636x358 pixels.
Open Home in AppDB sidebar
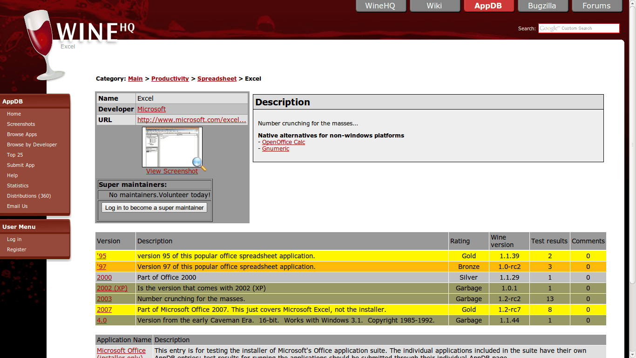[x=14, y=114]
